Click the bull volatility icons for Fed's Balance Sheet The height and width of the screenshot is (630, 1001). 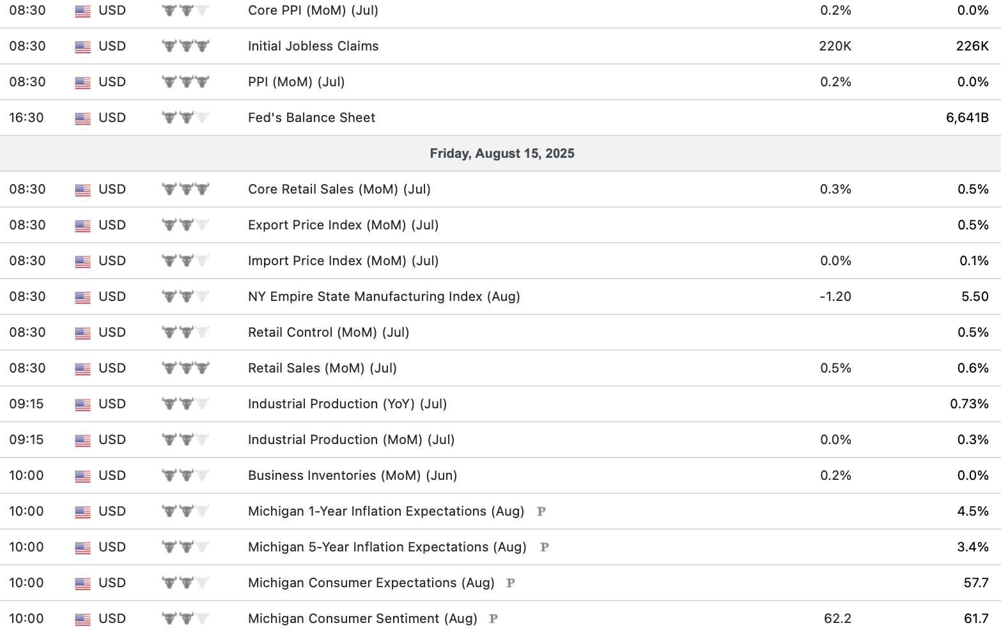point(185,118)
